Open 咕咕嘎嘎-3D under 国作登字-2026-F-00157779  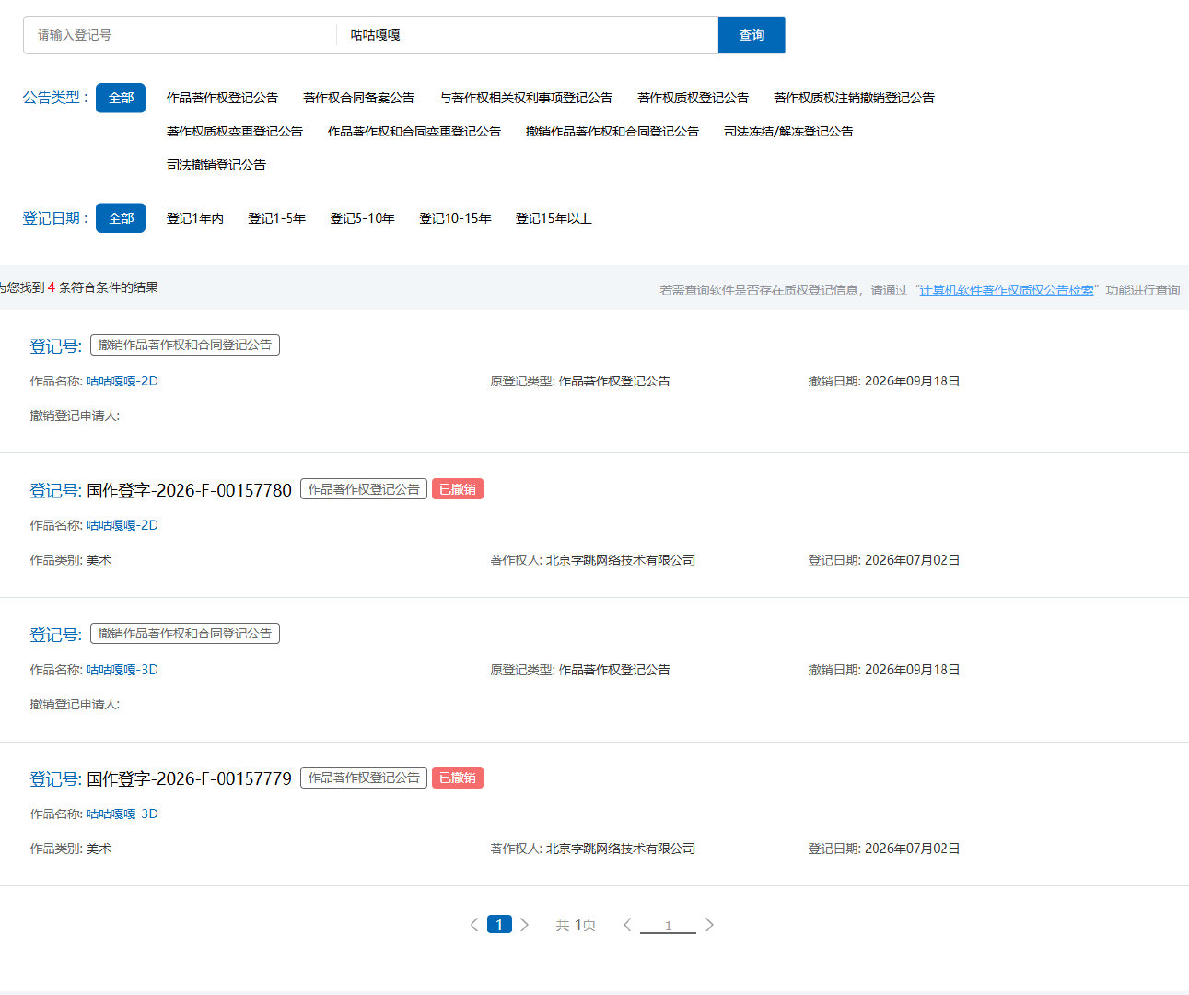122,814
